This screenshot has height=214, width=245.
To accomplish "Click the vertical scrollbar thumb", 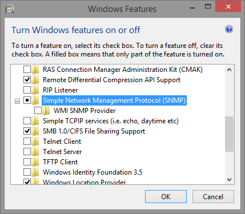I will [229, 134].
